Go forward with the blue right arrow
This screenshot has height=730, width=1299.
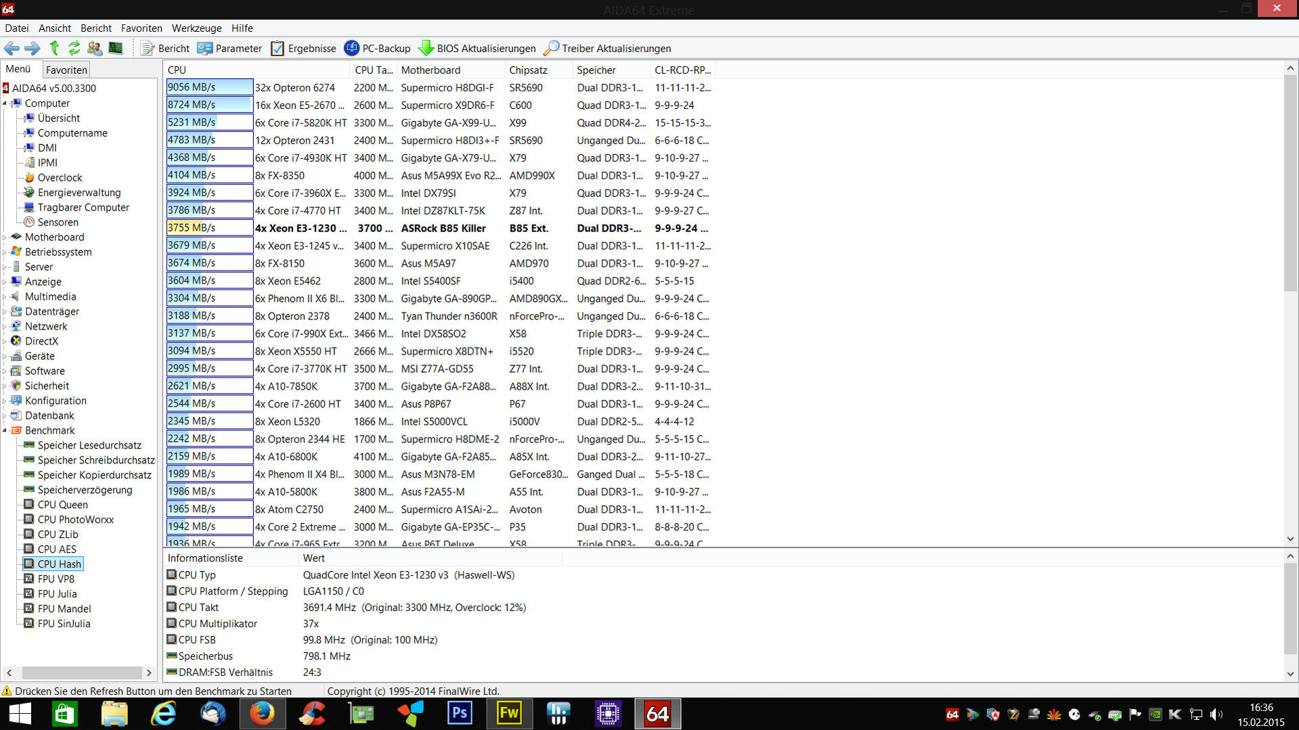coord(32,48)
